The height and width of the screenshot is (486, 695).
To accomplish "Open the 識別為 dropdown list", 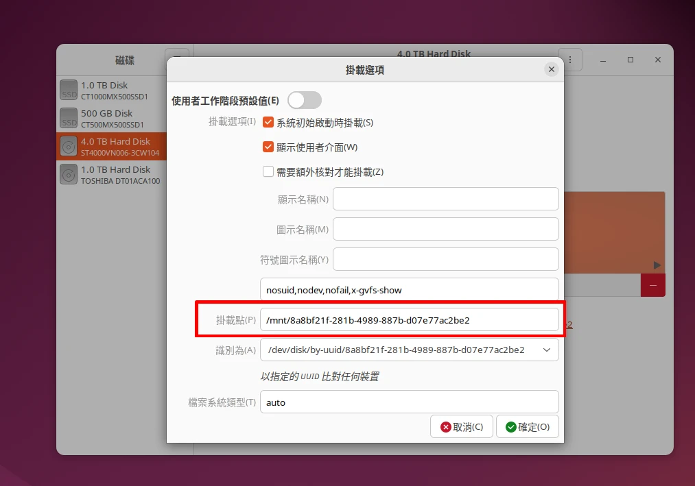I will (409, 350).
